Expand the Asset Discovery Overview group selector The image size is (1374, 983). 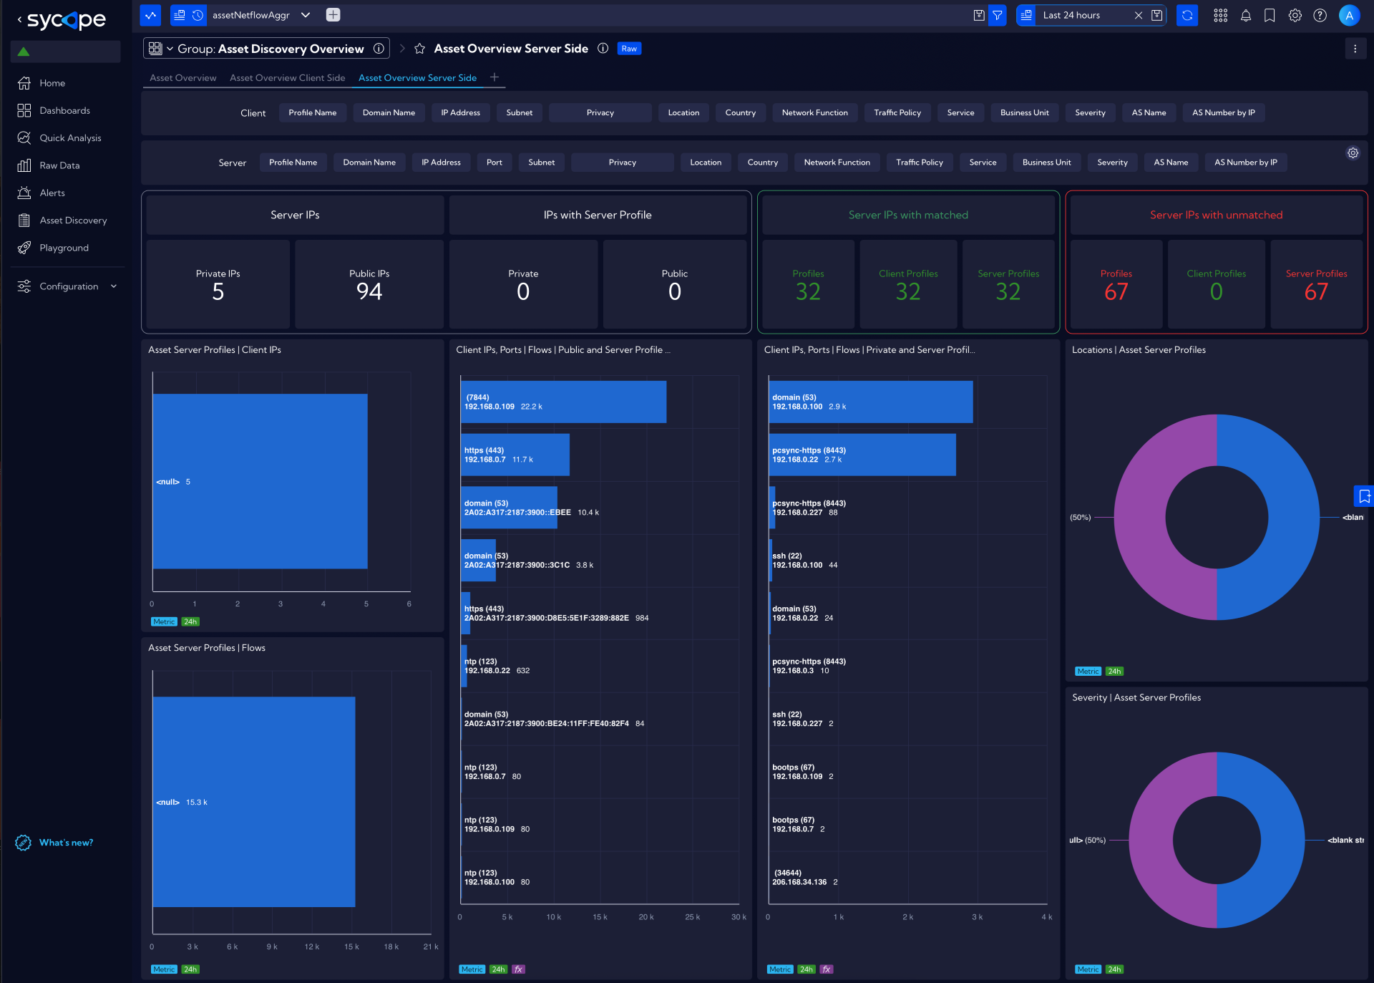coord(170,49)
